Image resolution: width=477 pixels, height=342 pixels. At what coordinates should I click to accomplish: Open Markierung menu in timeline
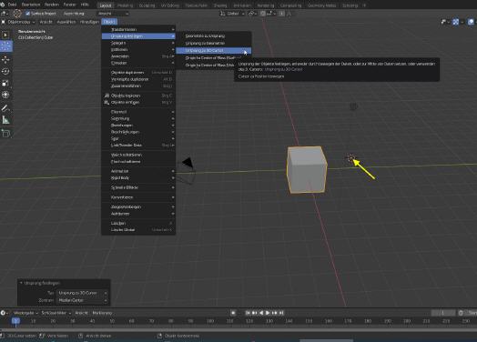tap(102, 313)
